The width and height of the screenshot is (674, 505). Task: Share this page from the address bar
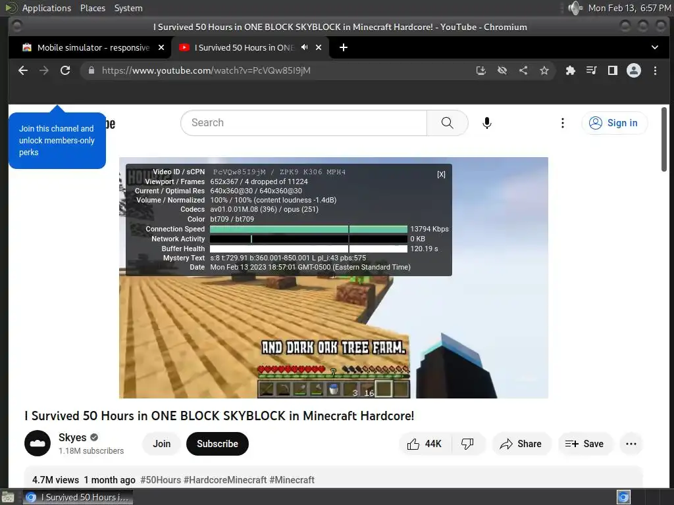523,70
